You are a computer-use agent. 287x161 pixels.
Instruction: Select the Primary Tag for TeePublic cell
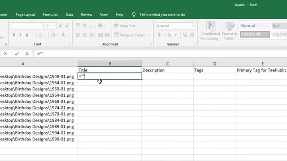coord(261,70)
